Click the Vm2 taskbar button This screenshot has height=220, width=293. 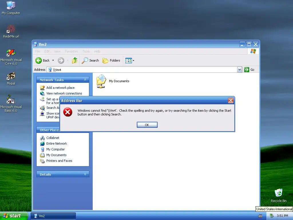point(53,216)
